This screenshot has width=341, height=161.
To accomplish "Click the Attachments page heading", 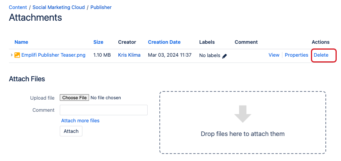I will pos(36,18).
